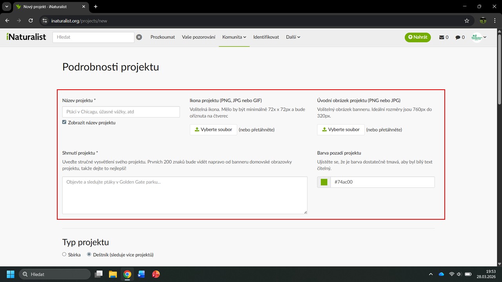The height and width of the screenshot is (282, 502).
Task: Clear the search box with X icon
Action: [139, 37]
